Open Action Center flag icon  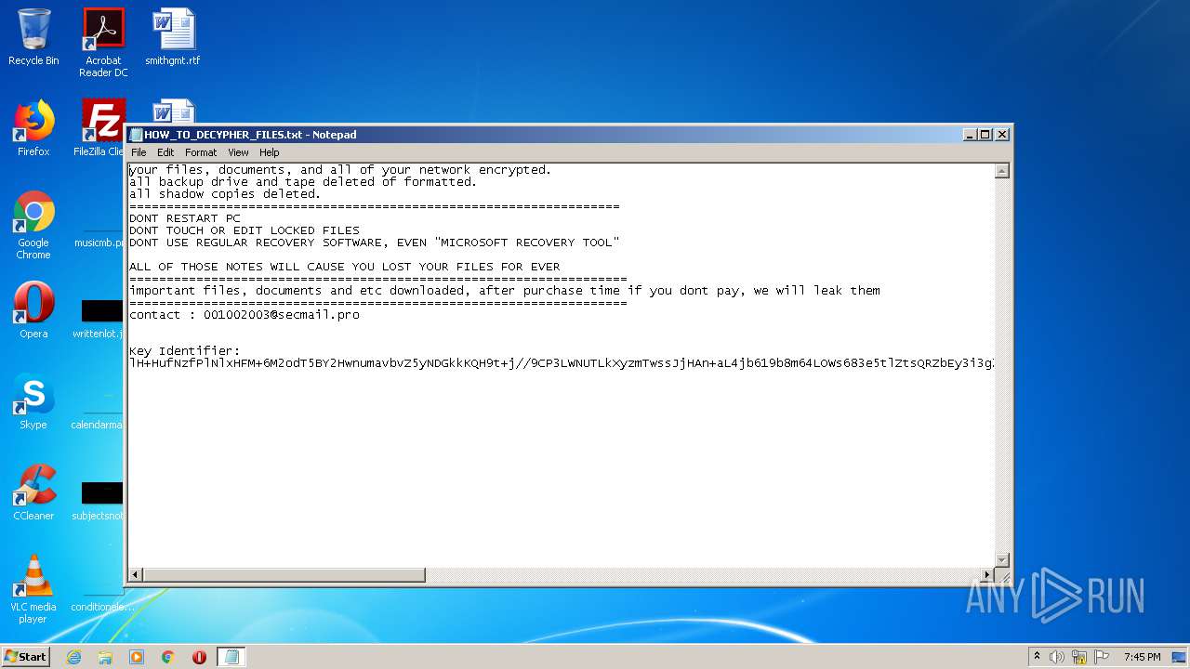tap(1102, 657)
